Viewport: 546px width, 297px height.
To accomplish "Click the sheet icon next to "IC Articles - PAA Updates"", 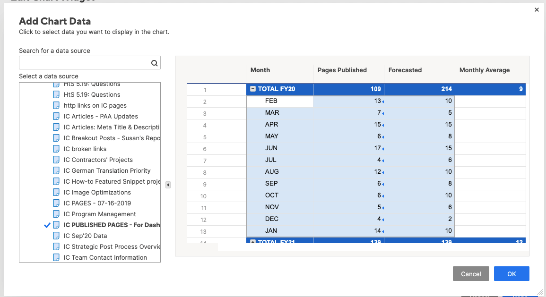I will coord(56,116).
